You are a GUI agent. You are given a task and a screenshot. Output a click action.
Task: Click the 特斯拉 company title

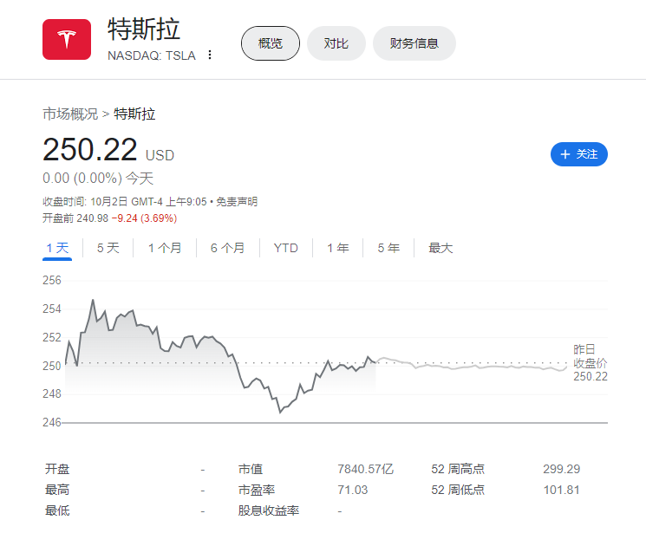144,29
